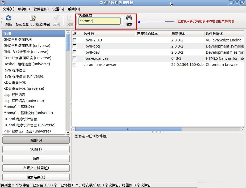Click the Synaptic app icon in title bar
This screenshot has width=246, height=188.
[x=3, y=2]
